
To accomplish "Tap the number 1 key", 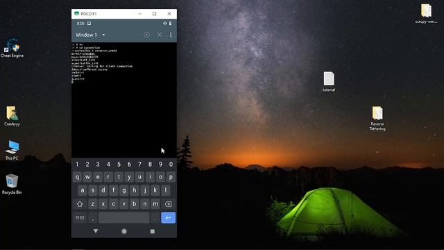I will click(77, 164).
